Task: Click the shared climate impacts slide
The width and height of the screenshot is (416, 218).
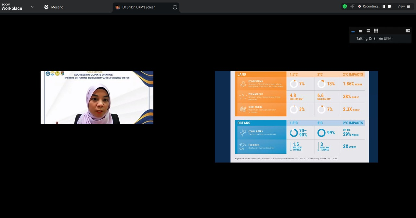Action: [296, 116]
